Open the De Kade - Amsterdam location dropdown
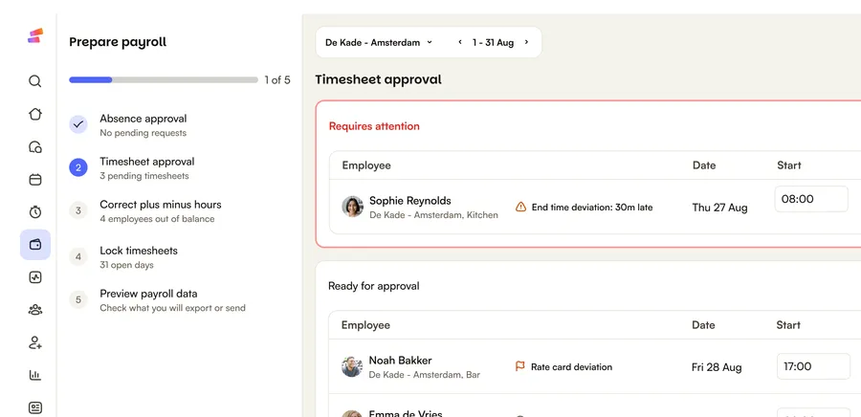Viewport: 861px width, 417px height. coord(379,42)
